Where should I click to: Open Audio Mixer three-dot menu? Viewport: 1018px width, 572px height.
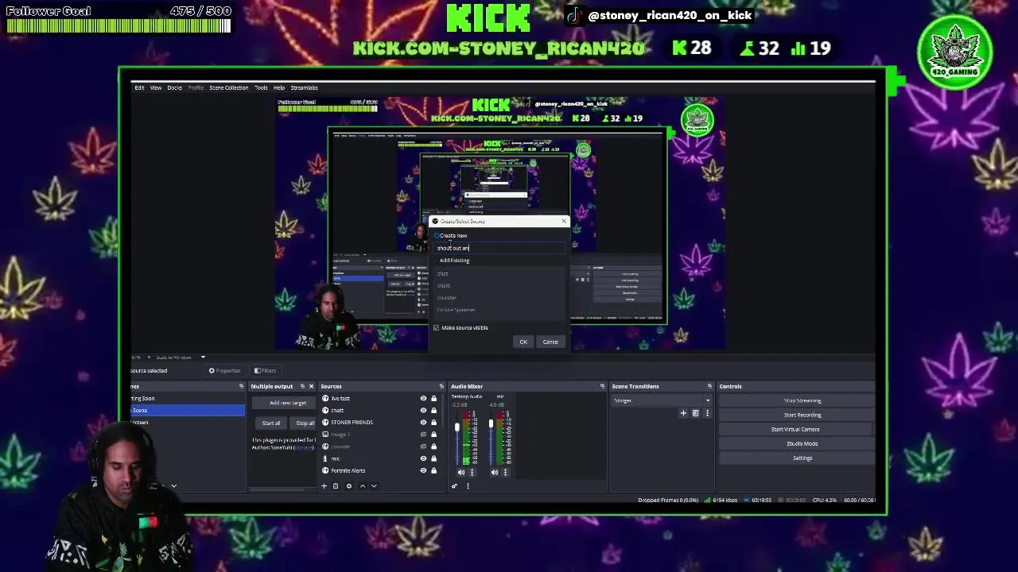point(468,485)
